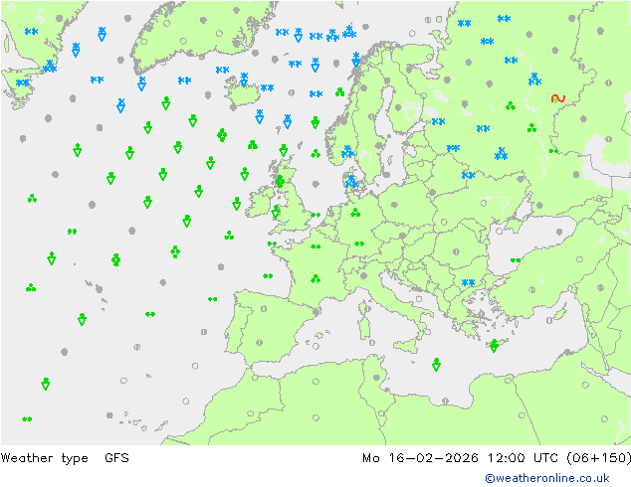
Task: Select the 'Weather type' caption text
Action: pos(44,458)
